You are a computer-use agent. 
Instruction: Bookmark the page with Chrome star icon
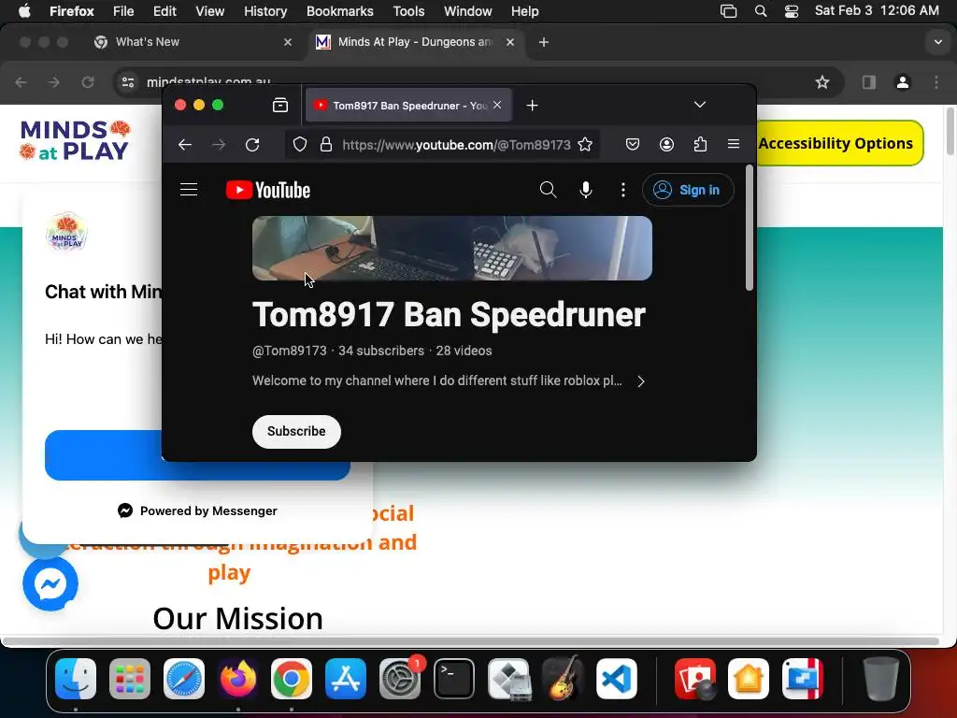coord(822,82)
